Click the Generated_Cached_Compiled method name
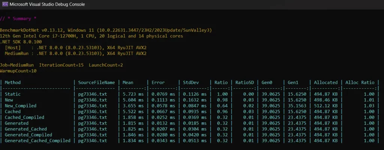Screen dimensions: 384x150 click(37, 141)
